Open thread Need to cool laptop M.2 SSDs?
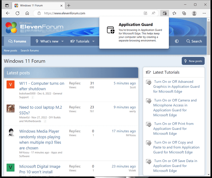 pos(40,110)
